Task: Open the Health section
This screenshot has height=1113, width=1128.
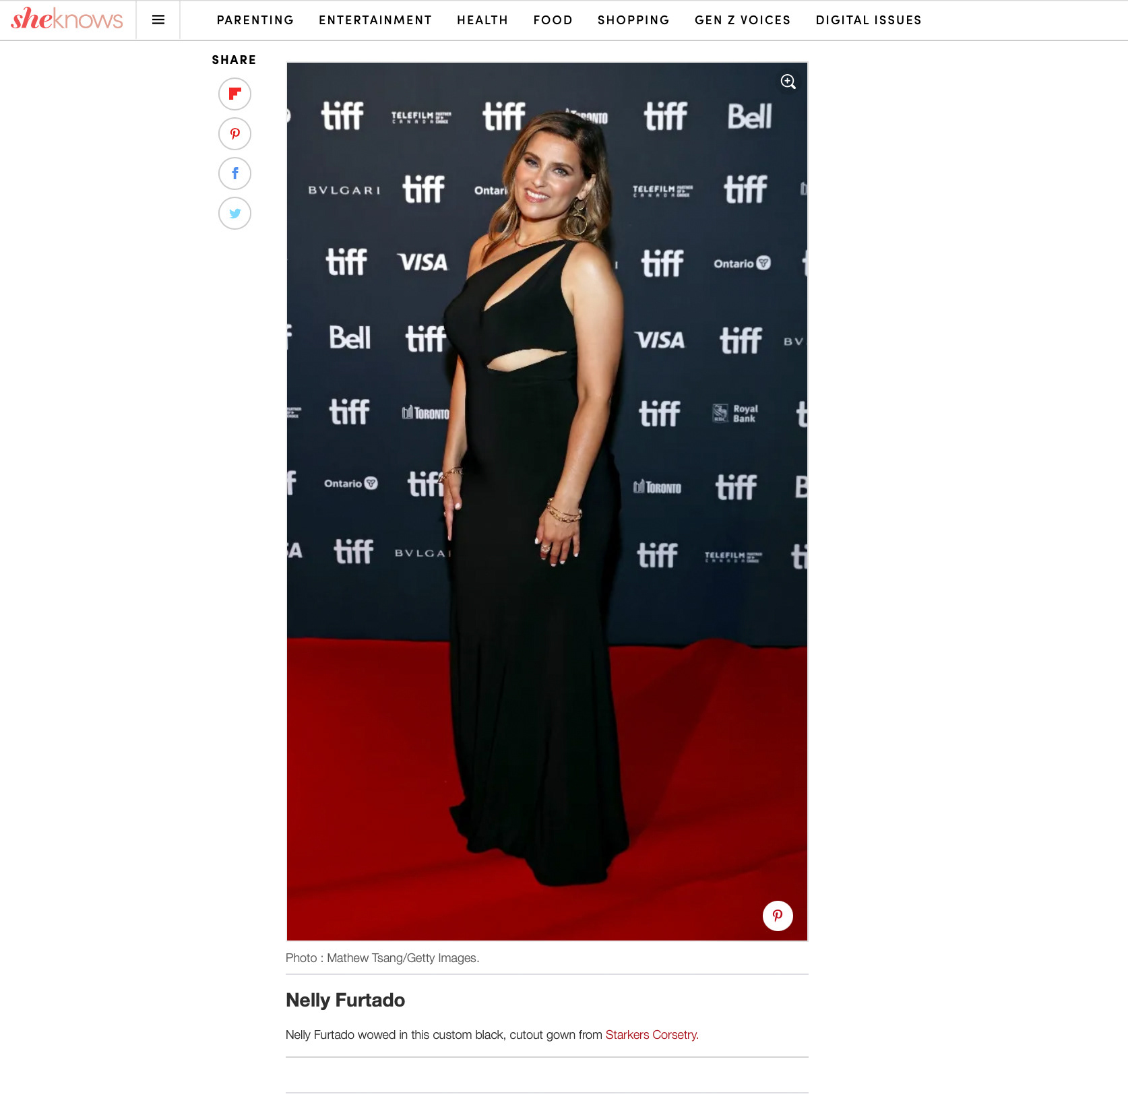Action: 482,20
